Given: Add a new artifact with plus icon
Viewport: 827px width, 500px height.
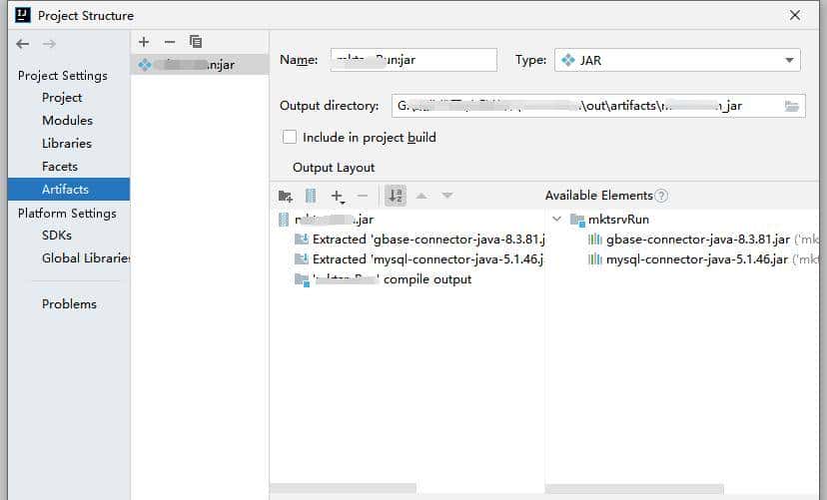Looking at the screenshot, I should 144,42.
